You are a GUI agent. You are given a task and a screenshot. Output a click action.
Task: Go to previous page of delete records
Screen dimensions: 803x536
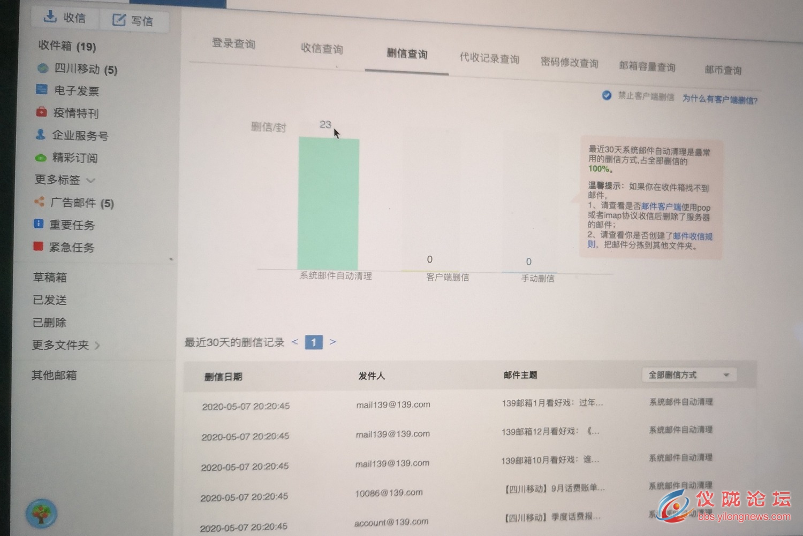coord(294,342)
